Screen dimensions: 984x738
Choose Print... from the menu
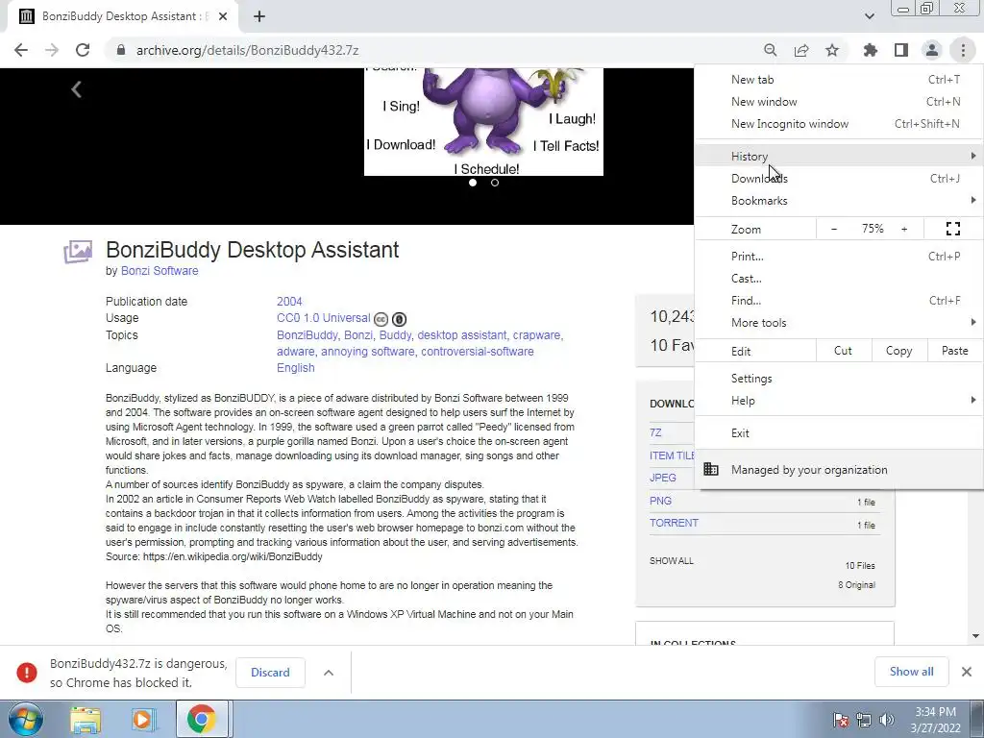838,256
